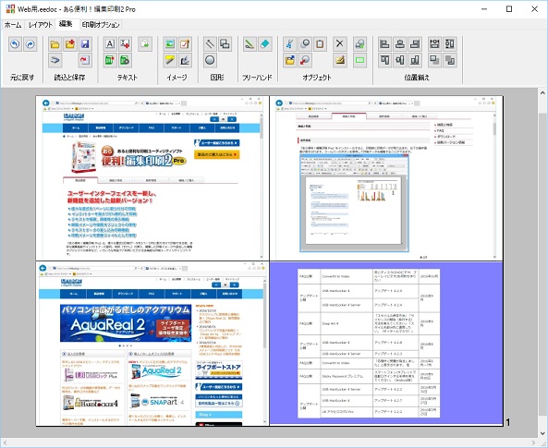The height and width of the screenshot is (448, 548).
Task: Click the green text icon with gear
Action: [125, 60]
